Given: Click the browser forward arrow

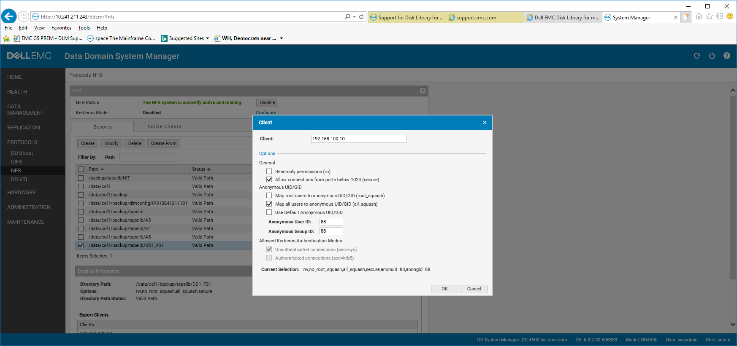Looking at the screenshot, I should coord(24,16).
